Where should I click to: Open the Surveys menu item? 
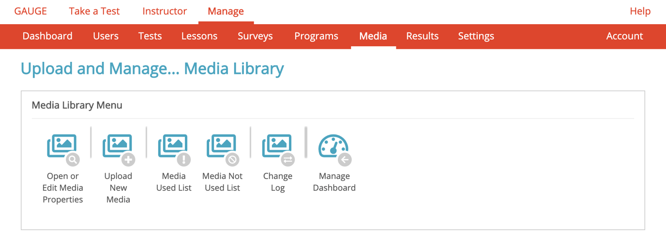(255, 36)
